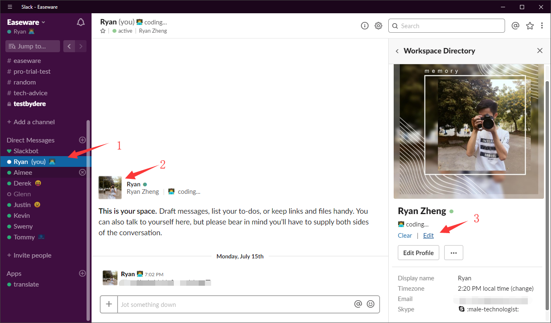Open the three-dot options menu top right
This screenshot has height=323, width=551.
(542, 25)
